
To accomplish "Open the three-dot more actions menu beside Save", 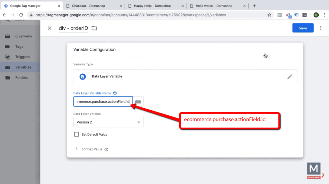I will (321, 28).
